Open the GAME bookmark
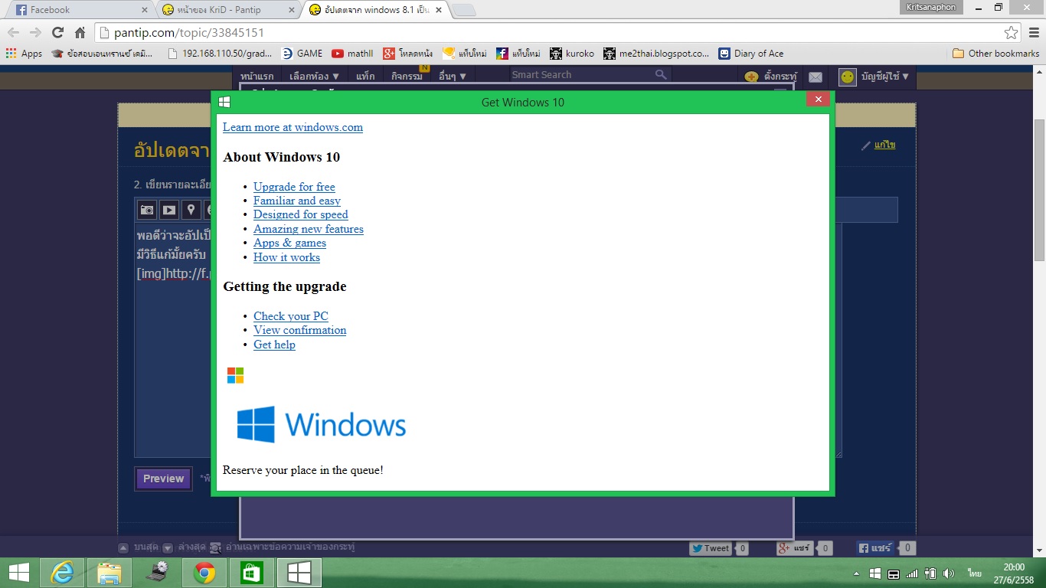1046x588 pixels. pos(302,54)
